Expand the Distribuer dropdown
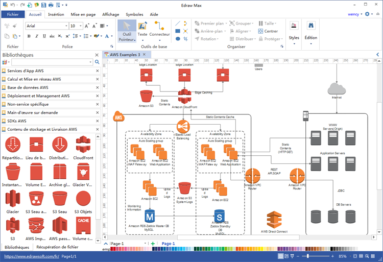 tap(255, 39)
